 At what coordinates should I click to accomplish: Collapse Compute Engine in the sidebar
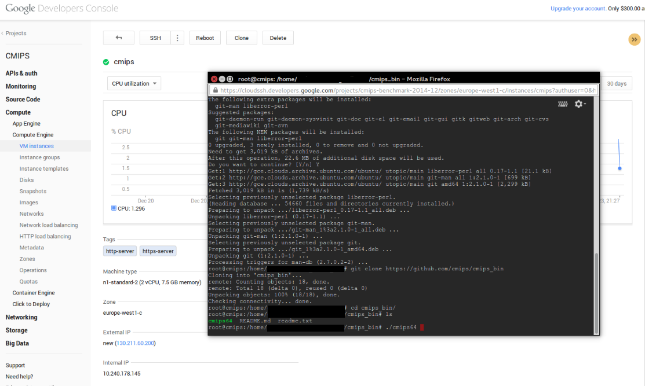pyautogui.click(x=33, y=135)
